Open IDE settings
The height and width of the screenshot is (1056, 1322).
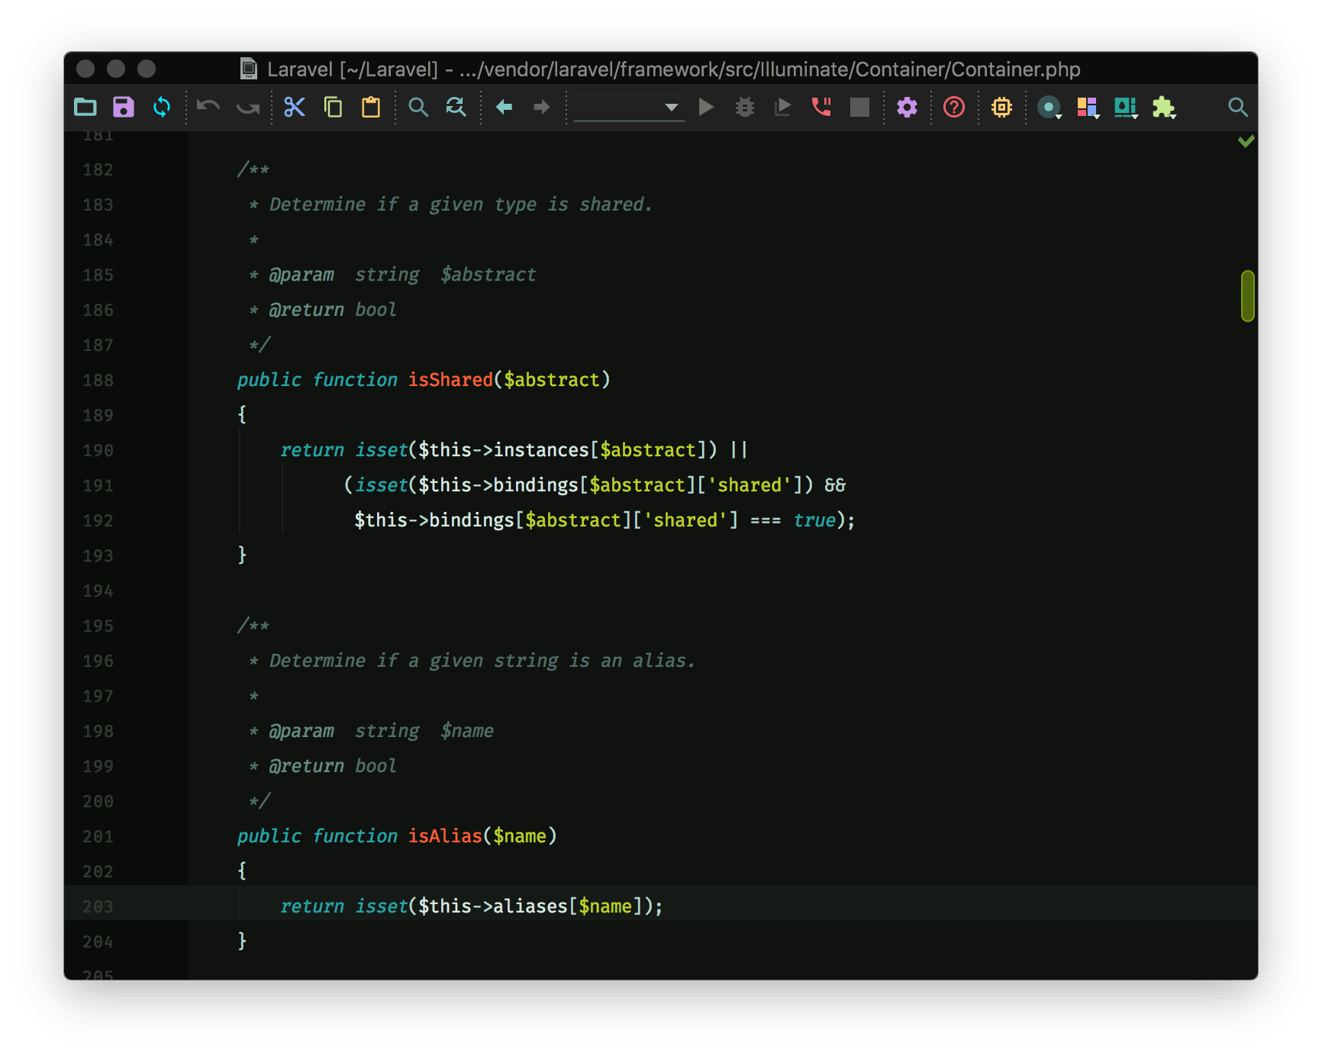pyautogui.click(x=907, y=107)
